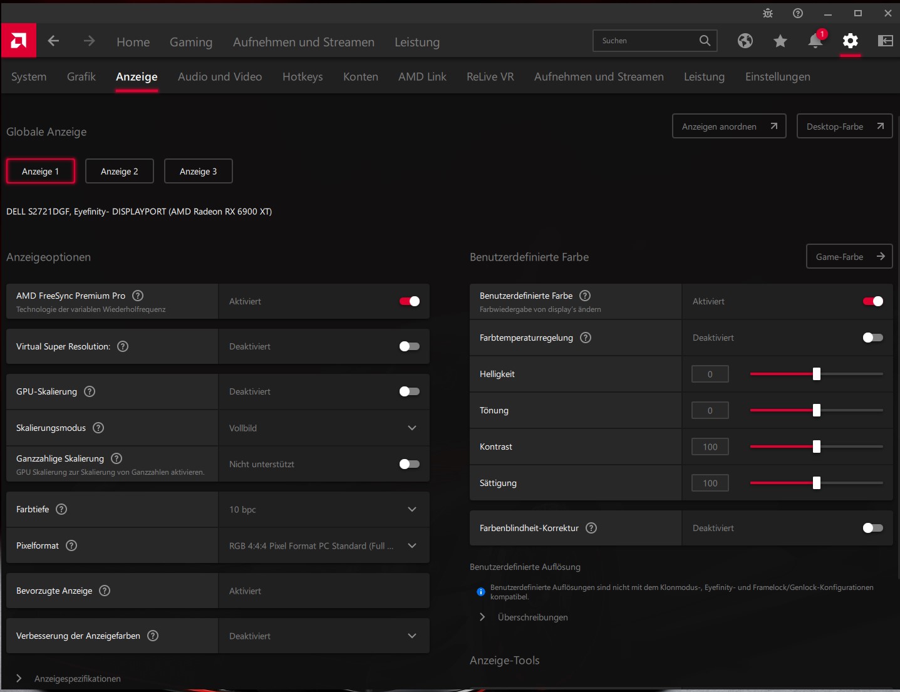Open the Gaming menu

(x=191, y=42)
